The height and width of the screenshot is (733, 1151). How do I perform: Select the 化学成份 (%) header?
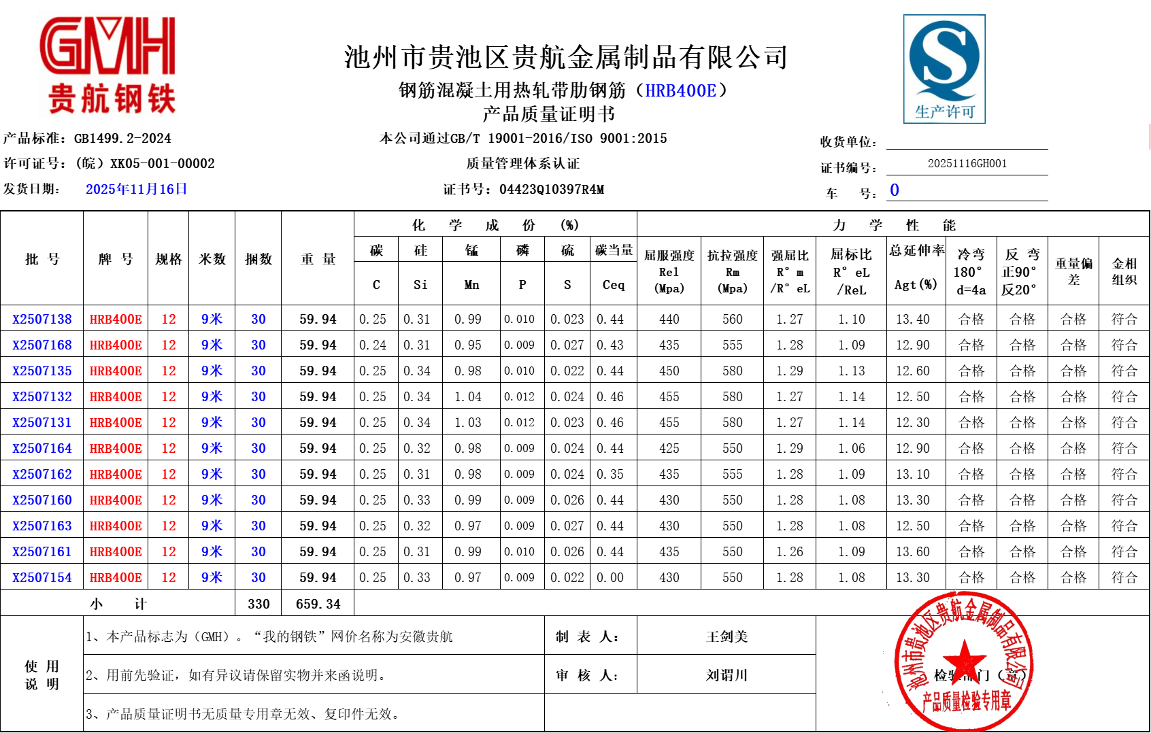click(495, 225)
